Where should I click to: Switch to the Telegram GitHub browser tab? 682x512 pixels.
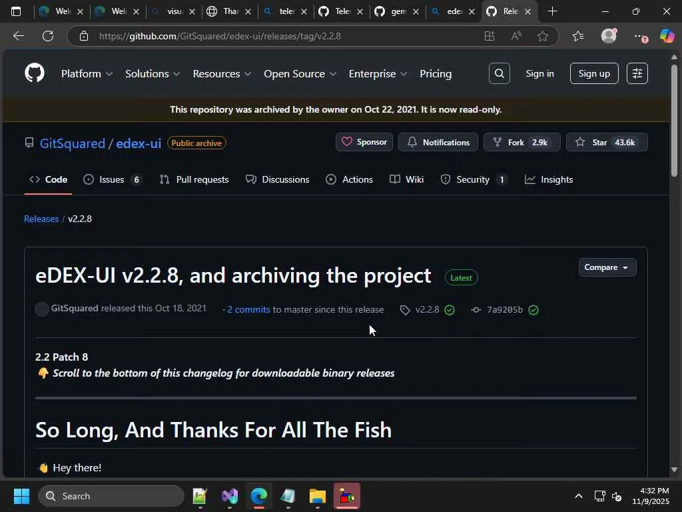point(342,11)
